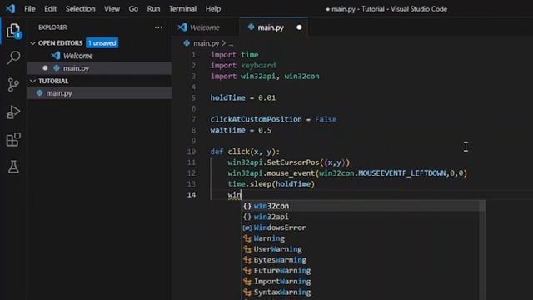
Task: Select main.py in Open Editors list
Action: point(99,68)
